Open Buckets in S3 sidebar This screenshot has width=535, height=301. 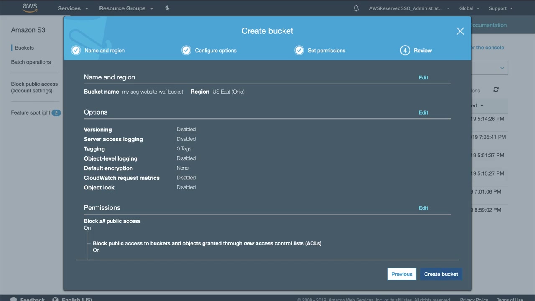[24, 48]
